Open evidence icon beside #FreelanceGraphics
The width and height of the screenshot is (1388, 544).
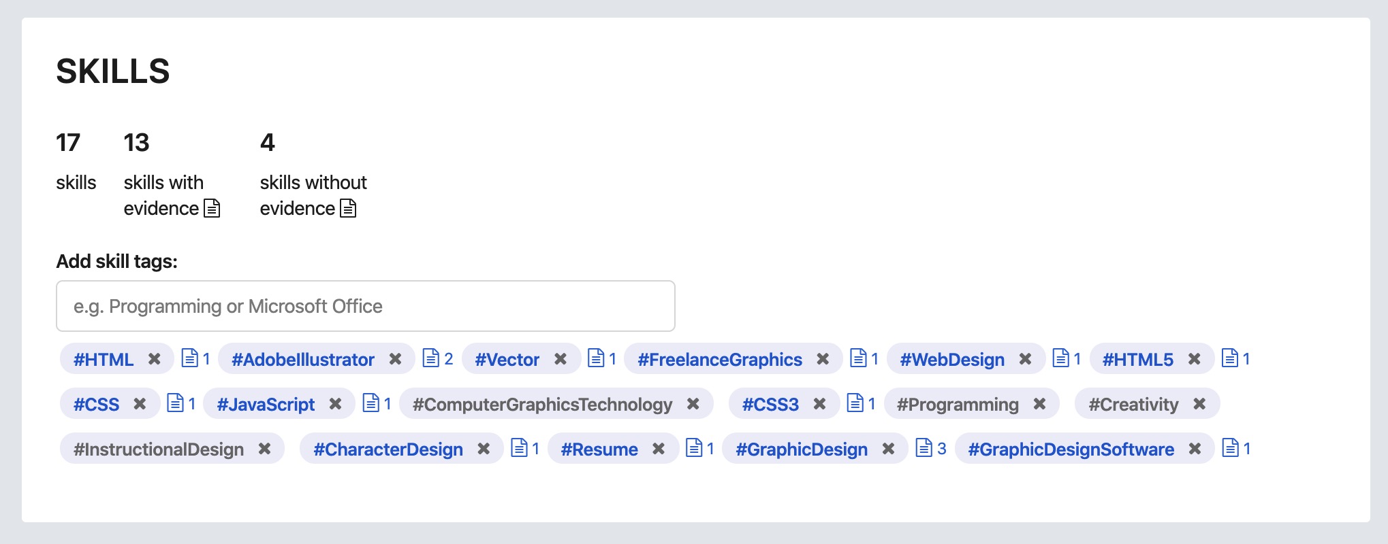coord(859,358)
